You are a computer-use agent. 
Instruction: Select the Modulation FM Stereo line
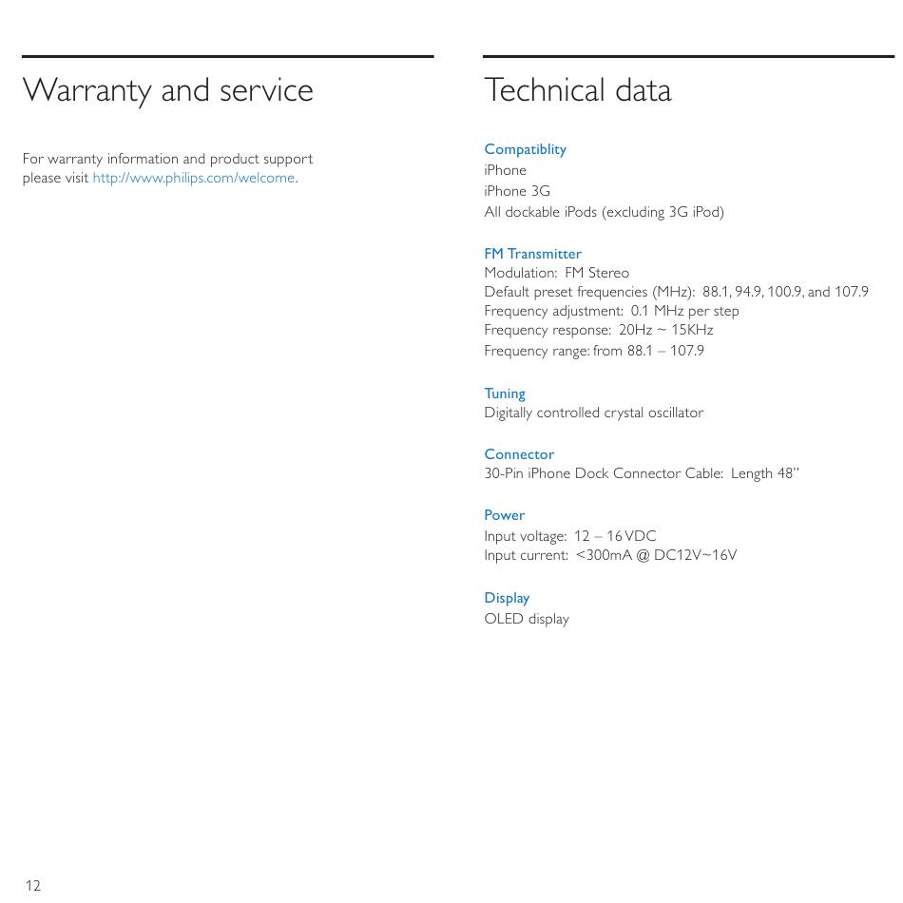[556, 273]
